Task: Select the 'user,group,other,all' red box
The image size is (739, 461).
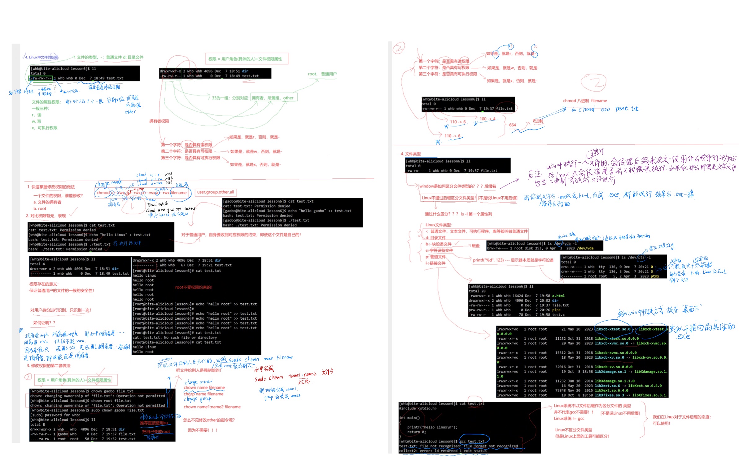Action: (216, 192)
